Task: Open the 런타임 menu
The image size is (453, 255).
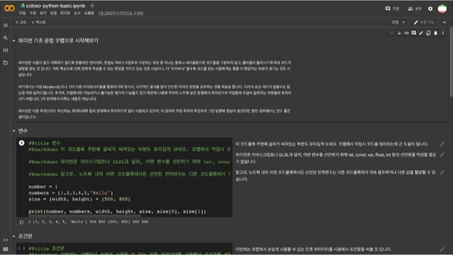Action: pyautogui.click(x=65, y=13)
